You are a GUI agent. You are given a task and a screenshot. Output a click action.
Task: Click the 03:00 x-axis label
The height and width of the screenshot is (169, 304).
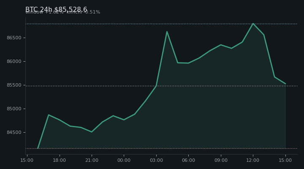[x=156, y=160]
